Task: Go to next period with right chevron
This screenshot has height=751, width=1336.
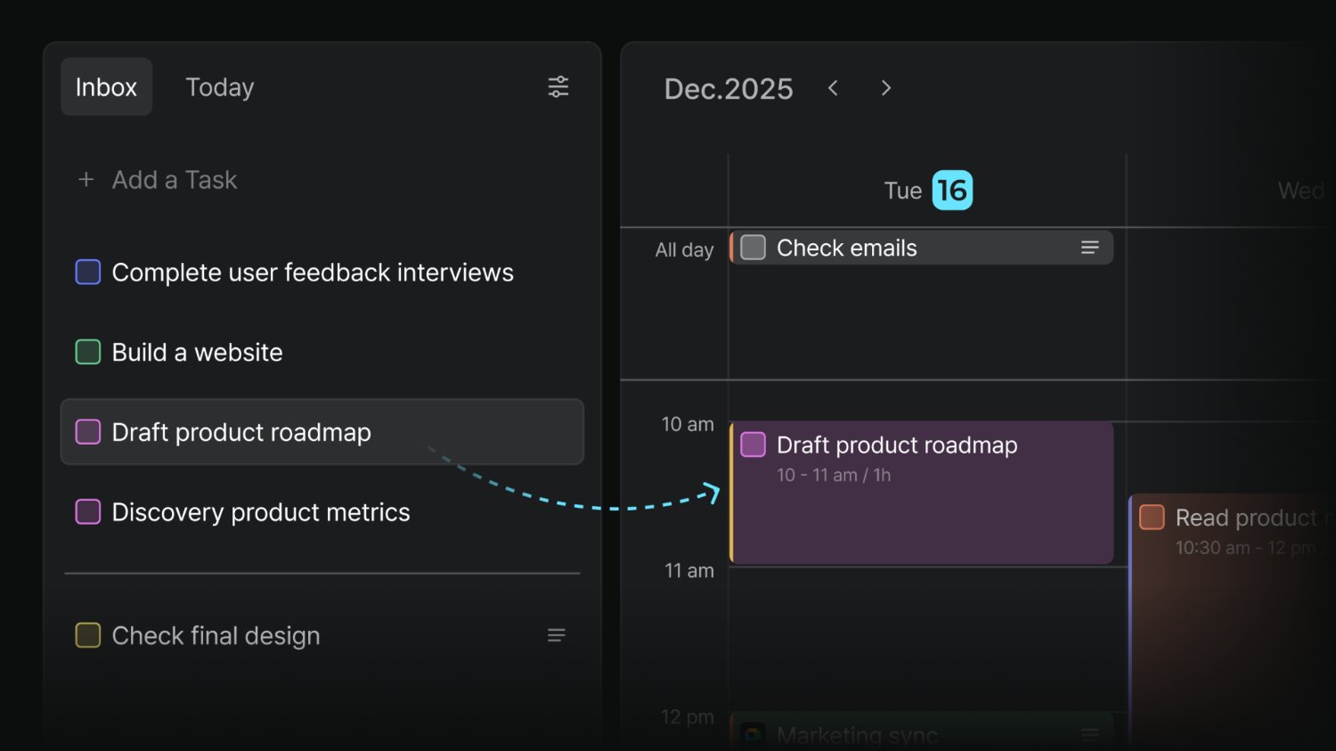Action: tap(885, 88)
